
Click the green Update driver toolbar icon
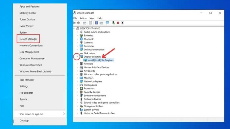[x=113, y=23]
